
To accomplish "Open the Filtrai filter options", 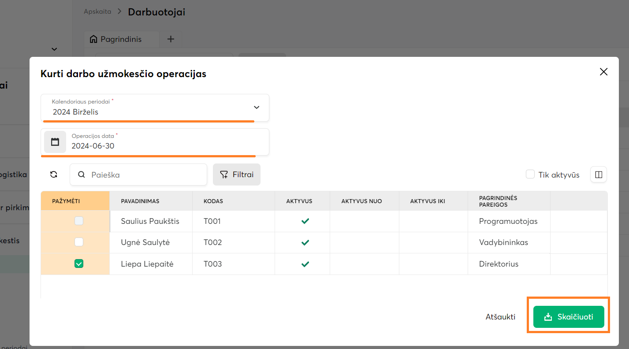I will coord(237,174).
